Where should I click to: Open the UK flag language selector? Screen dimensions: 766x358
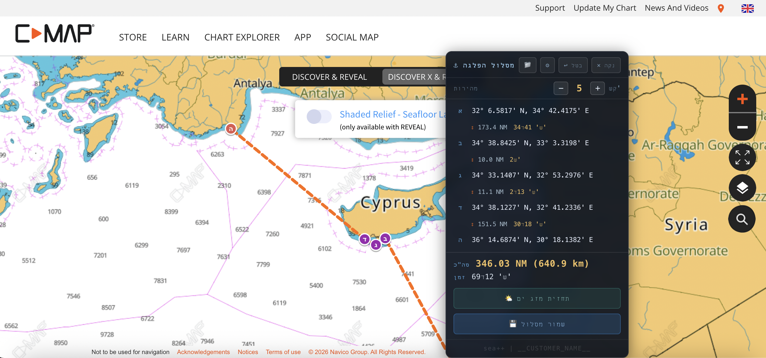coord(747,8)
